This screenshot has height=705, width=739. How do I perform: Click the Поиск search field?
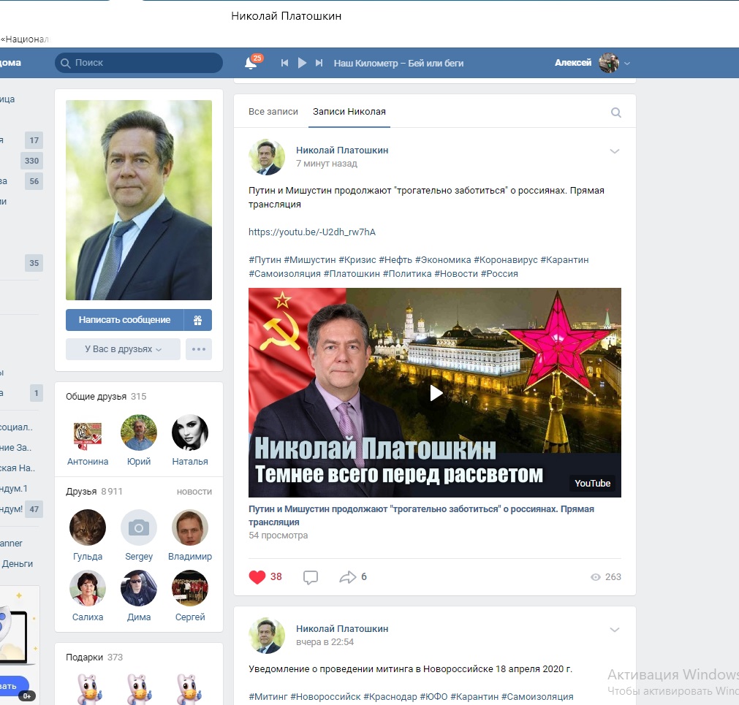point(139,63)
